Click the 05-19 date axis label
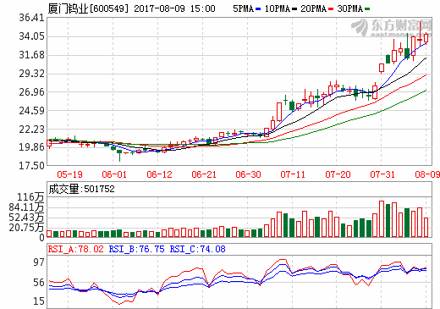This screenshot has height=309, width=440. 69,174
